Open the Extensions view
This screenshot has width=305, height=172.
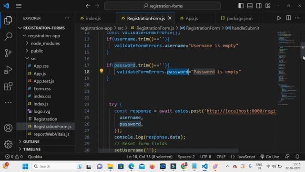tap(8, 86)
